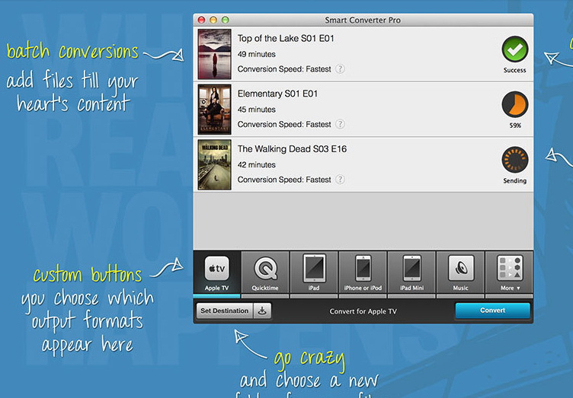Start conversion with the Convert button

492,310
